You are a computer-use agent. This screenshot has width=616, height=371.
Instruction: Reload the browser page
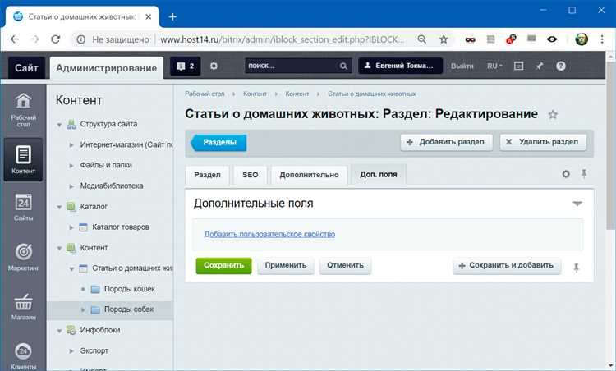point(55,39)
